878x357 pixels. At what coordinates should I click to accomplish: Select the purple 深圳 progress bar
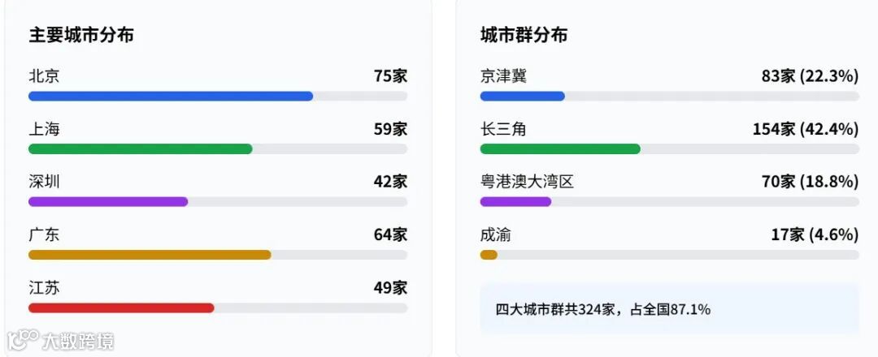(x=108, y=202)
